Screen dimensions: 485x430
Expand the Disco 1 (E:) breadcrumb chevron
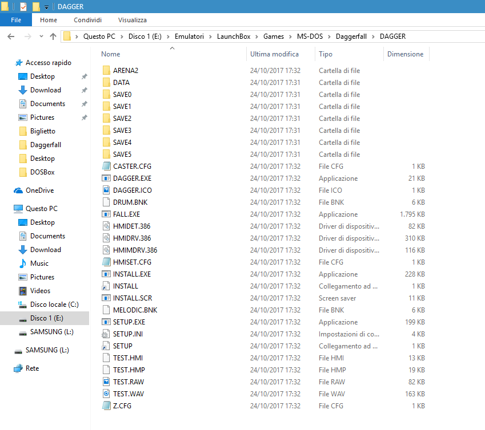(x=168, y=36)
